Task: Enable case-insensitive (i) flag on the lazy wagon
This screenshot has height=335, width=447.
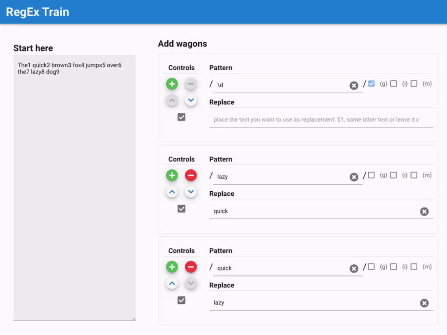Action: click(393, 175)
